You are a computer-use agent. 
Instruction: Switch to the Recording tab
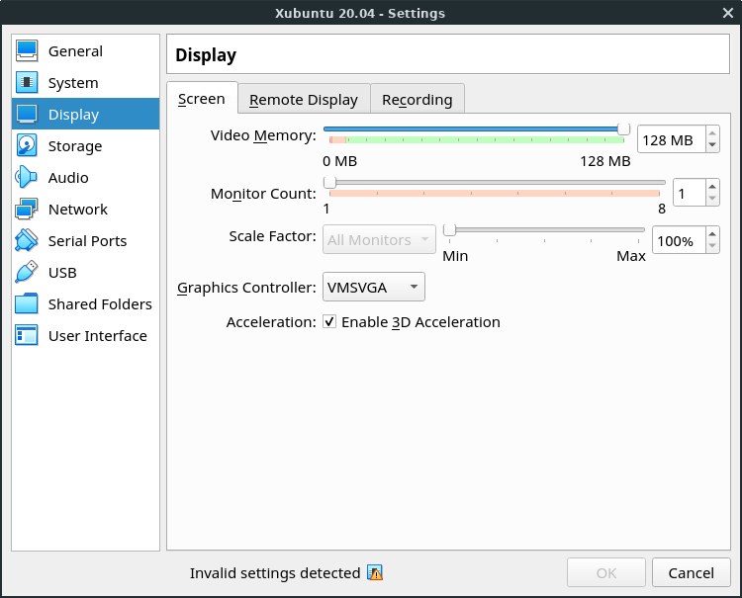[417, 100]
